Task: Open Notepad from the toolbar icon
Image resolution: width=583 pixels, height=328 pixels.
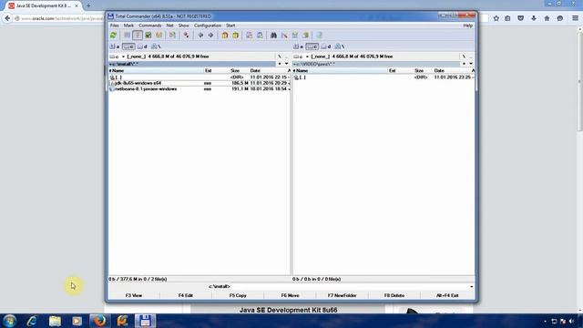Action: click(319, 36)
